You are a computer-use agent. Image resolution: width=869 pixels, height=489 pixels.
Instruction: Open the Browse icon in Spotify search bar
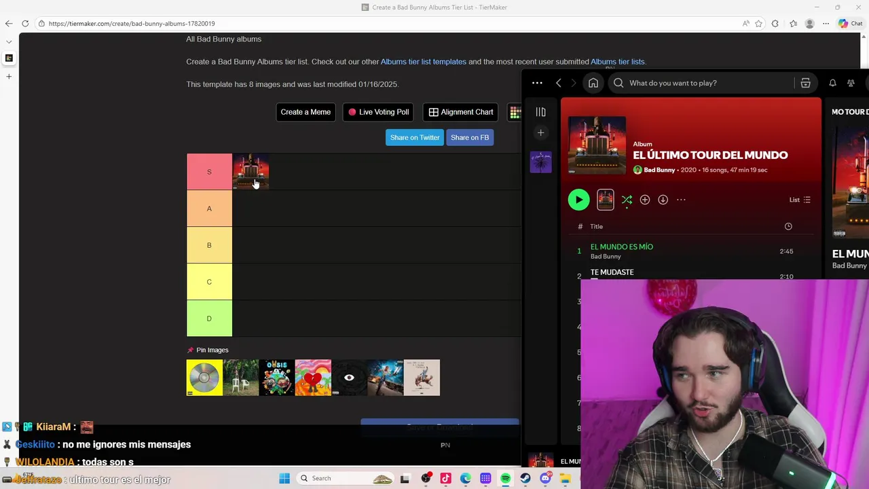pos(805,83)
